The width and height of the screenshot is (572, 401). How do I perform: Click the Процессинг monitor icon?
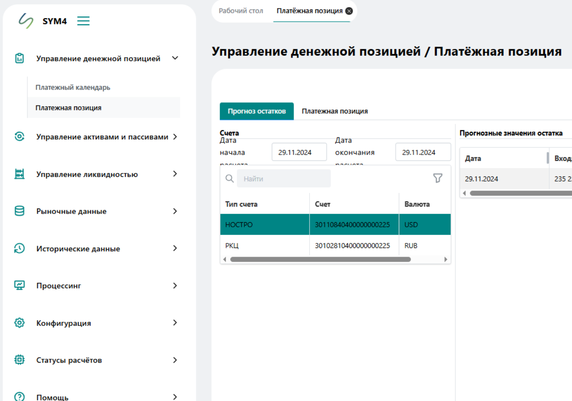(x=19, y=286)
